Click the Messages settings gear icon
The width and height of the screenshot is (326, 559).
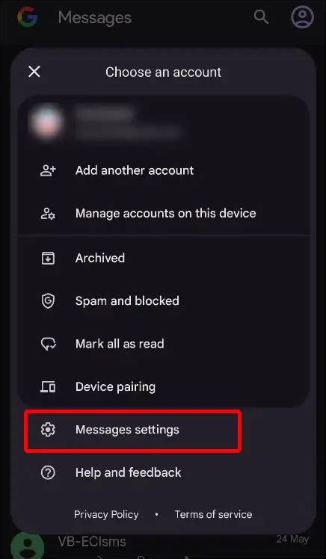(48, 430)
